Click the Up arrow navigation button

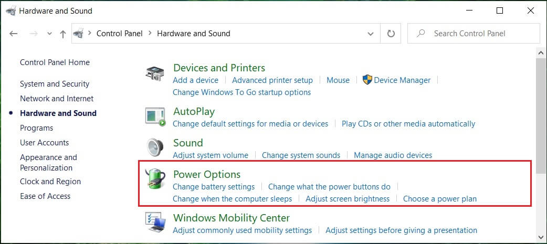coord(63,34)
